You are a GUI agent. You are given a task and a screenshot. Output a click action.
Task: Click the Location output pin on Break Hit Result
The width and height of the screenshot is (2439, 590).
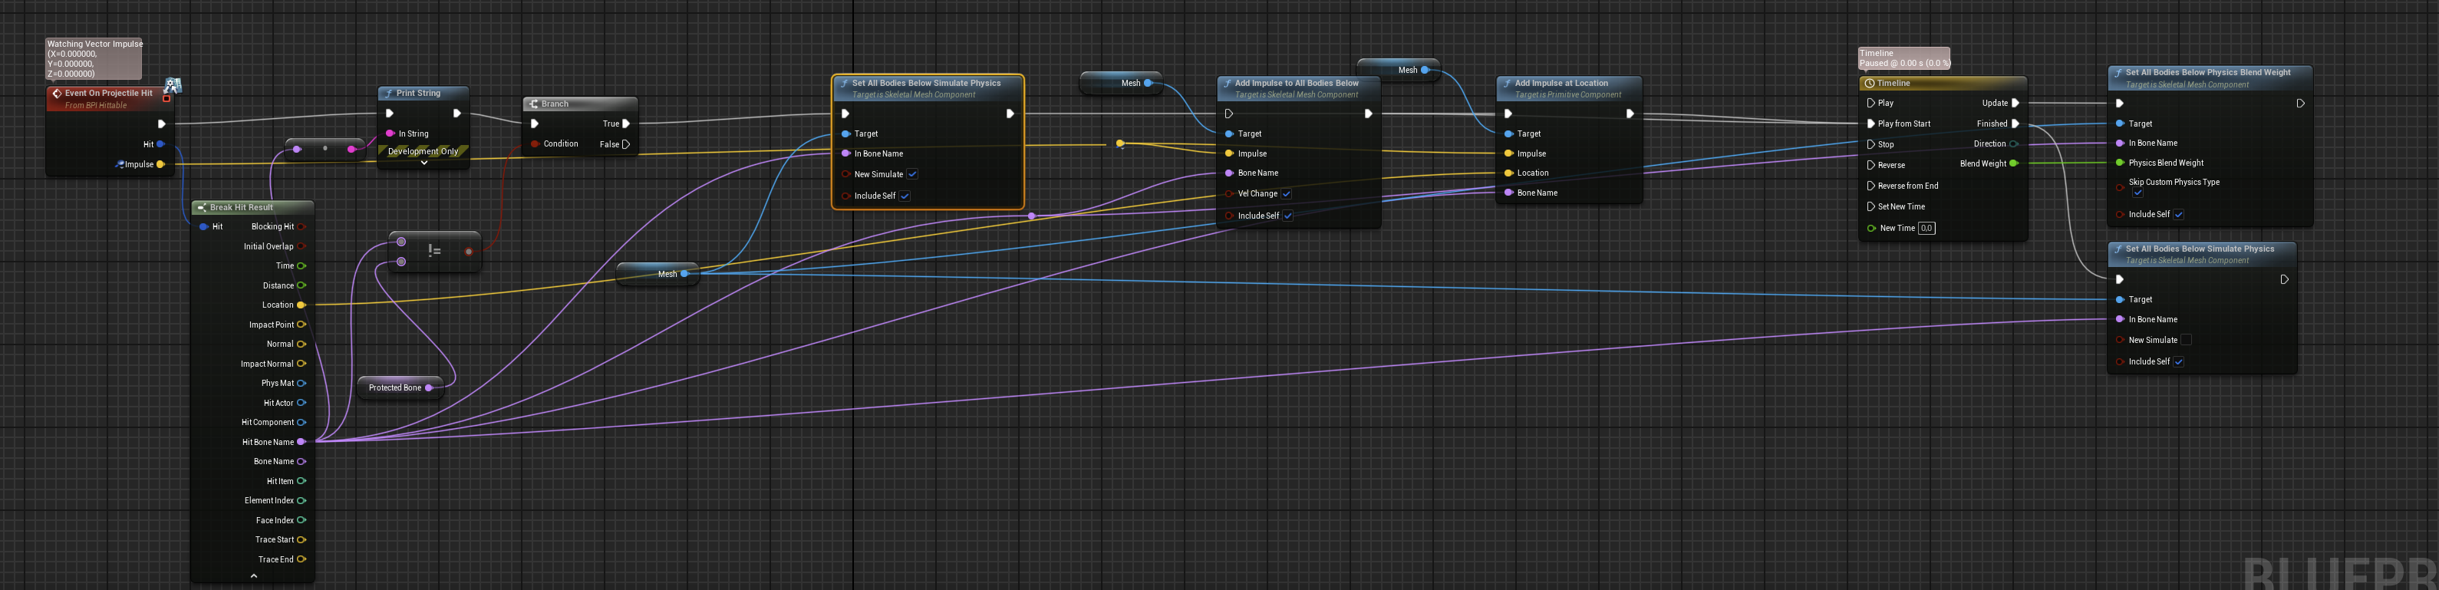pos(302,305)
